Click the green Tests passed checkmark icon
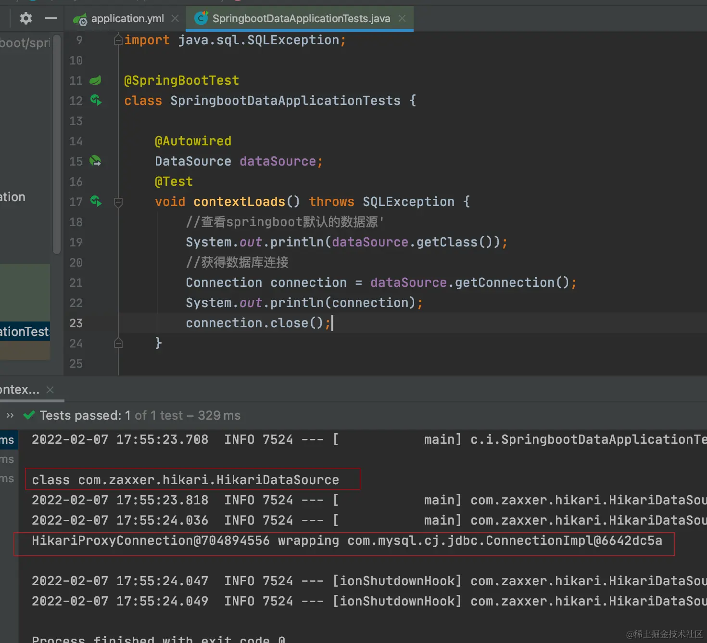Image resolution: width=707 pixels, height=643 pixels. 29,415
